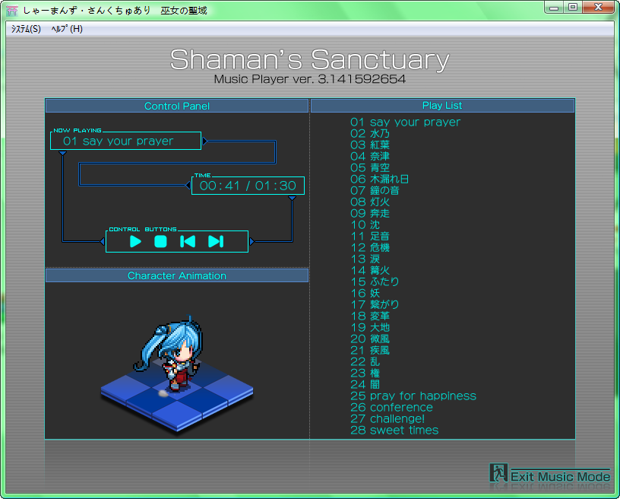Image resolution: width=620 pixels, height=499 pixels.
Task: Click the application icon in the title bar
Action: coord(11,10)
